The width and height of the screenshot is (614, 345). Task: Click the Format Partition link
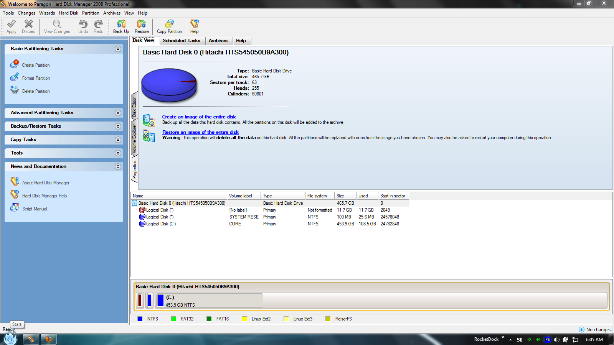(36, 78)
